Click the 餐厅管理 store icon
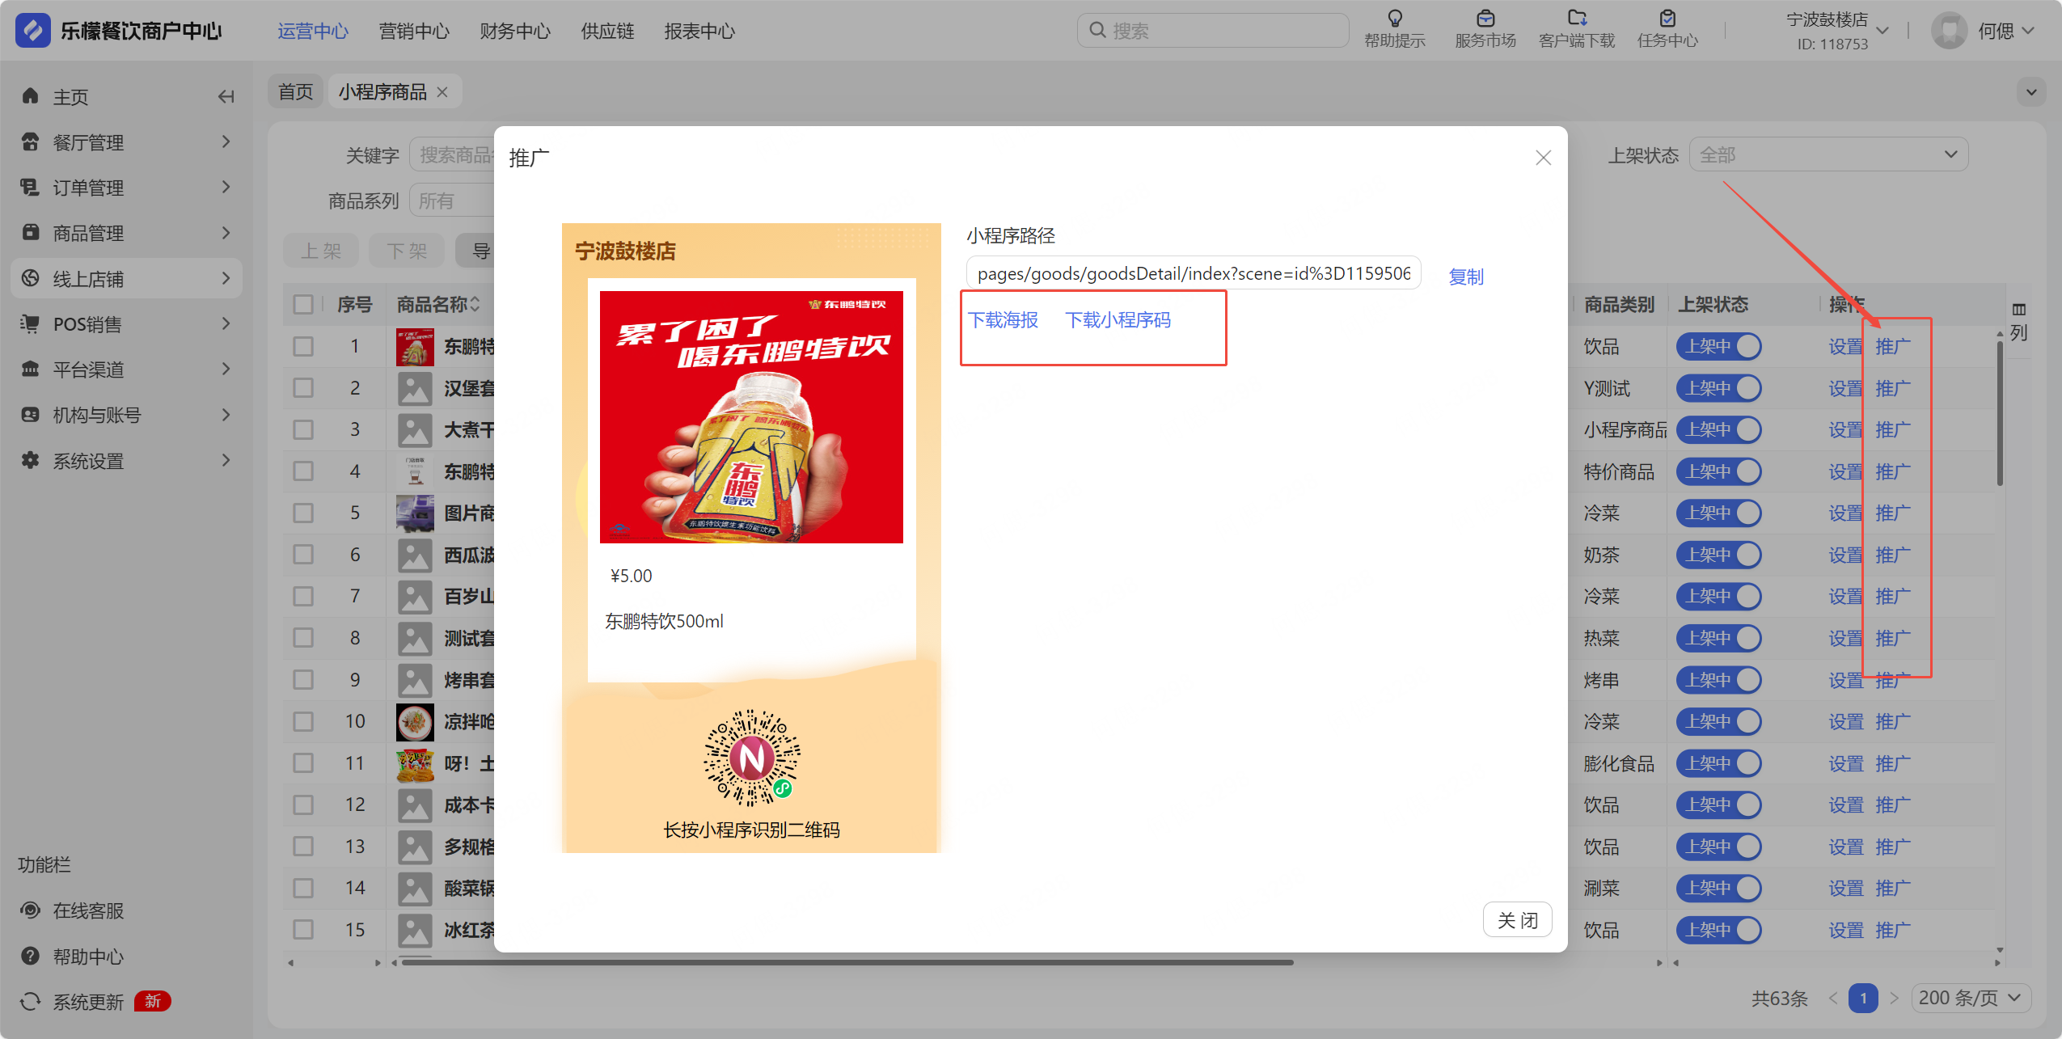This screenshot has width=2062, height=1039. [31, 142]
